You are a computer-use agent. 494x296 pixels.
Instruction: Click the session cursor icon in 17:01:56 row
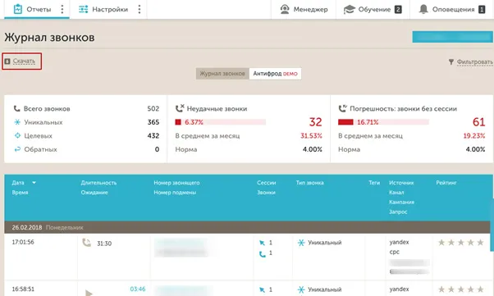coord(262,243)
